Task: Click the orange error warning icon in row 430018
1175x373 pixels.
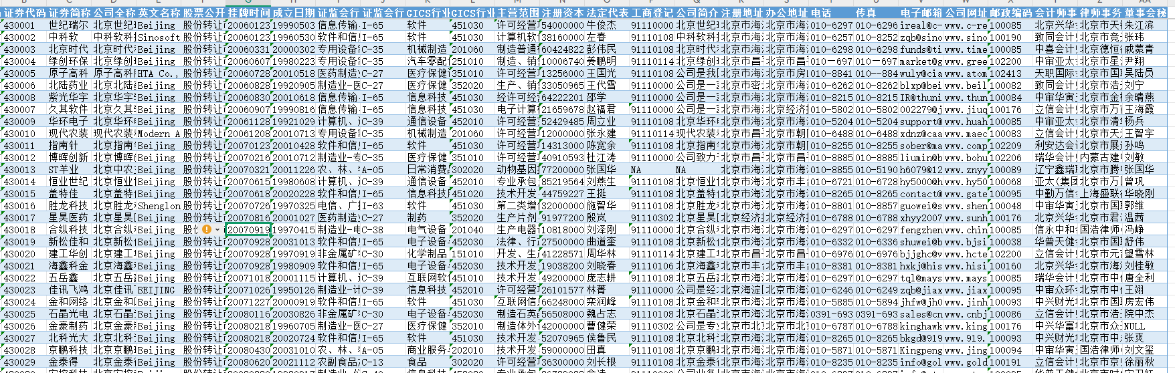Action: pos(207,229)
